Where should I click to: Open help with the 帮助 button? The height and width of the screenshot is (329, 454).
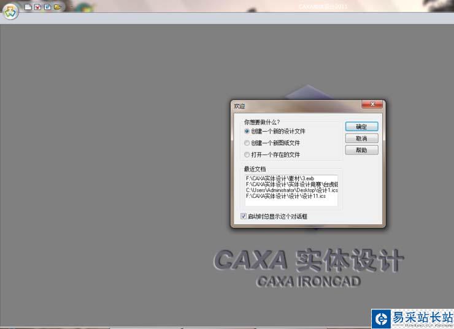point(361,150)
